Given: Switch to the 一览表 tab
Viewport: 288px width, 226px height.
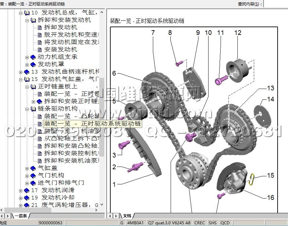Looking at the screenshot, I should [x=22, y=216].
